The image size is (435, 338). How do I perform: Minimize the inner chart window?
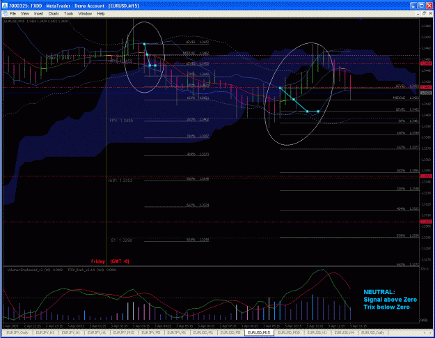click(x=418, y=13)
